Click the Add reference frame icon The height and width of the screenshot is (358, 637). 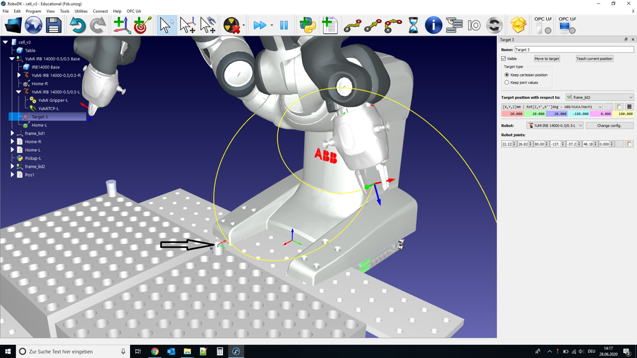pos(121,25)
